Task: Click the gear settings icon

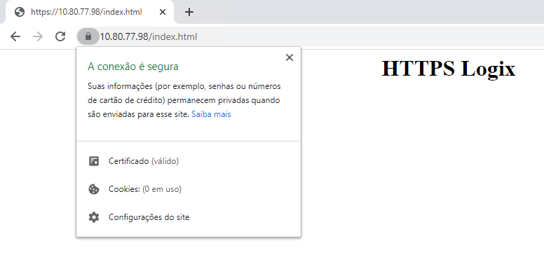Action: (x=94, y=217)
